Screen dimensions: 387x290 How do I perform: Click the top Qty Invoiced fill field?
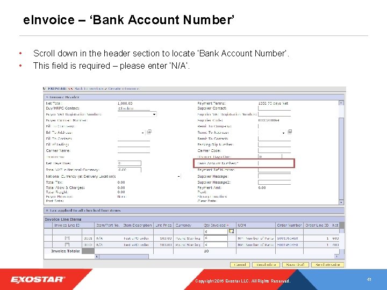coord(216,231)
